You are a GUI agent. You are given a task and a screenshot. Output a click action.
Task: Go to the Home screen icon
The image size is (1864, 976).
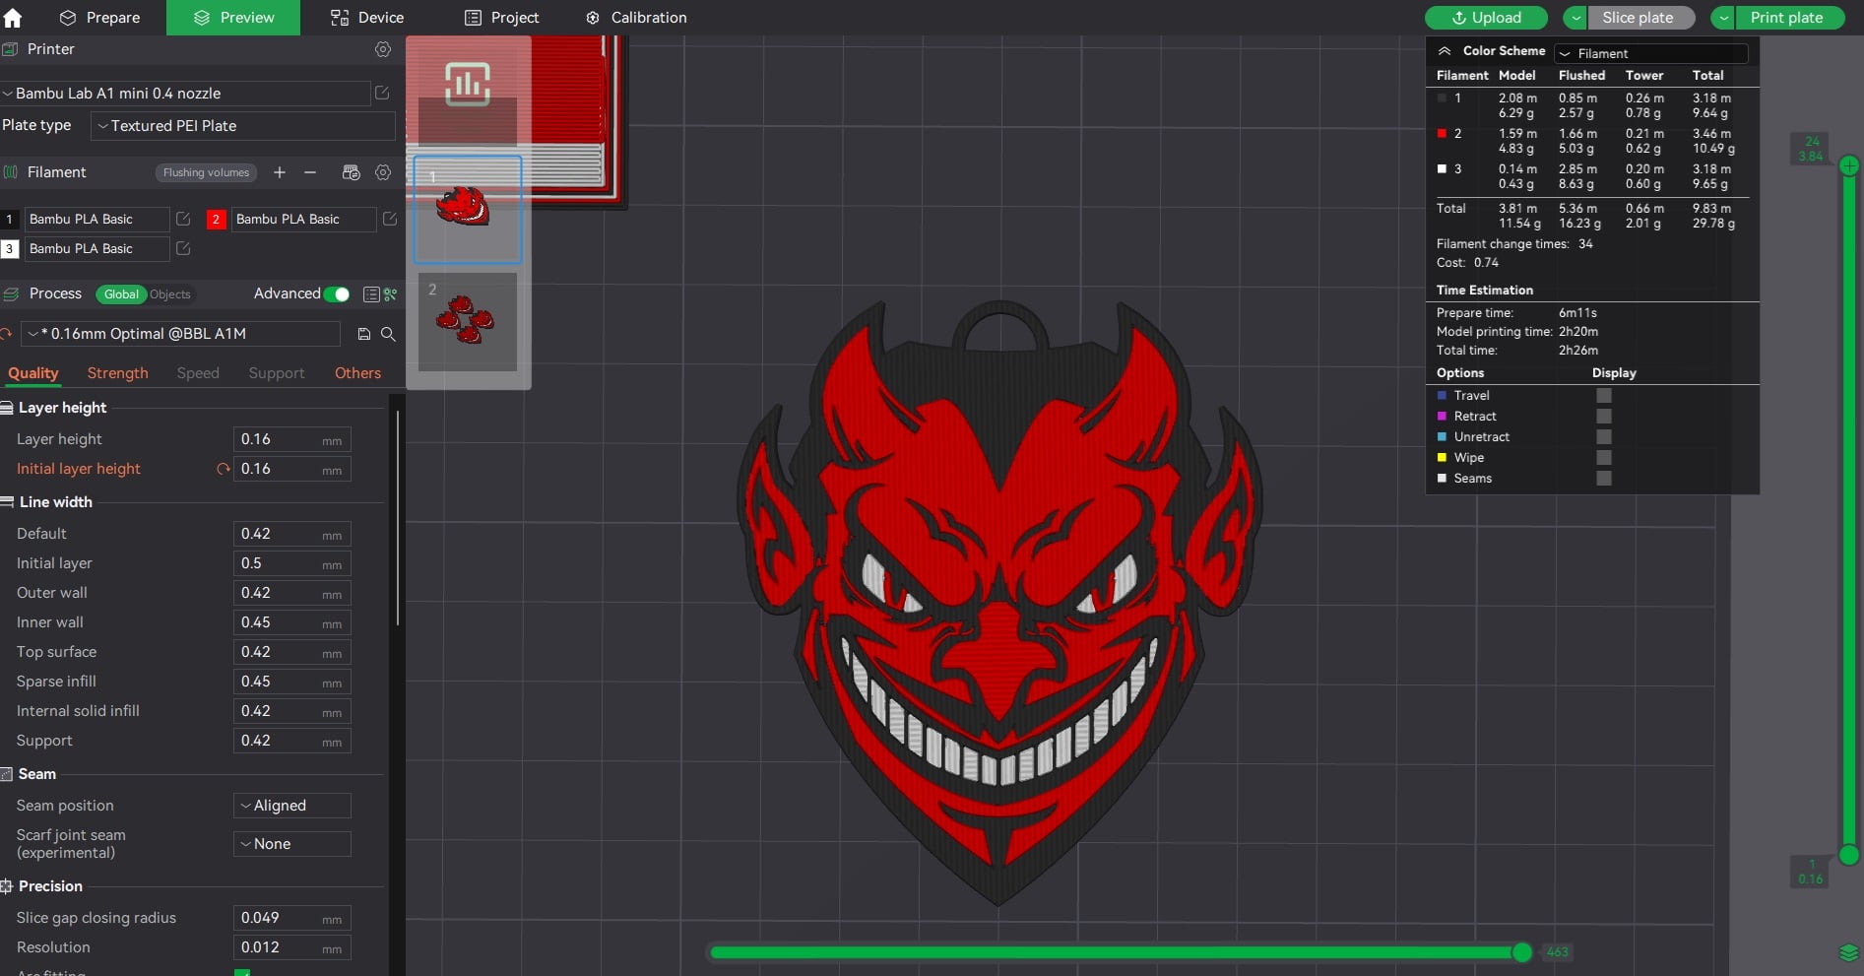tap(13, 17)
